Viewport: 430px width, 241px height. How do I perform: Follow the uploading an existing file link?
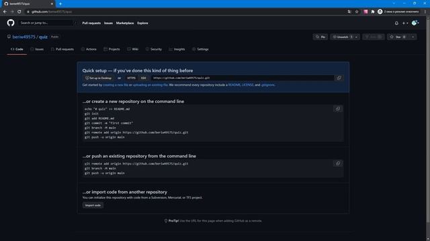(150, 85)
